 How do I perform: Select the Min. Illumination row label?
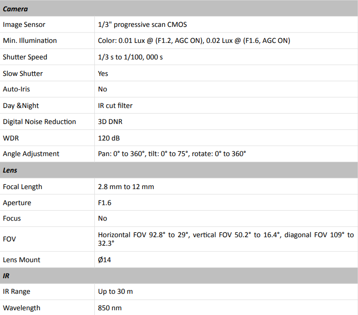[30, 41]
